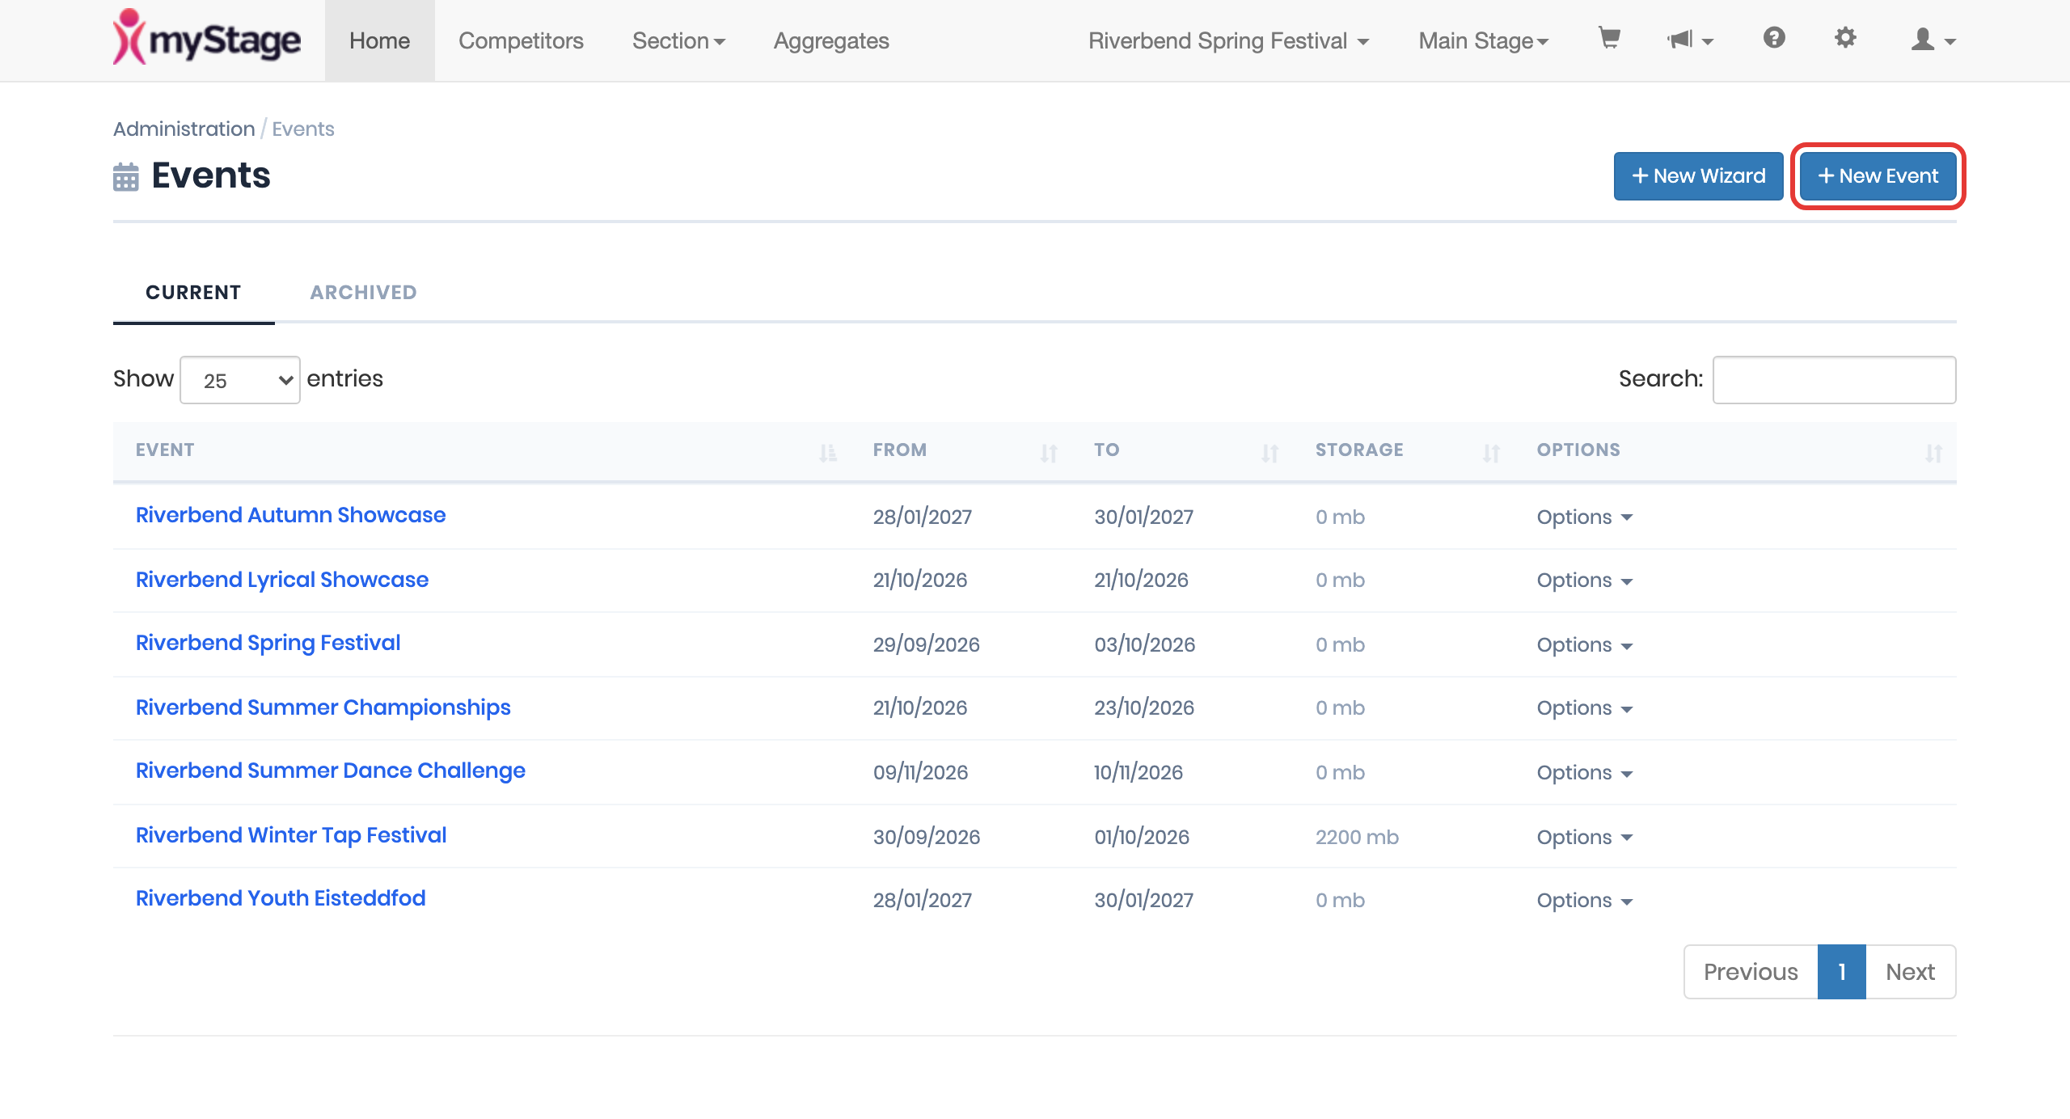
Task: Select page 1 in pagination
Action: pyautogui.click(x=1841, y=972)
